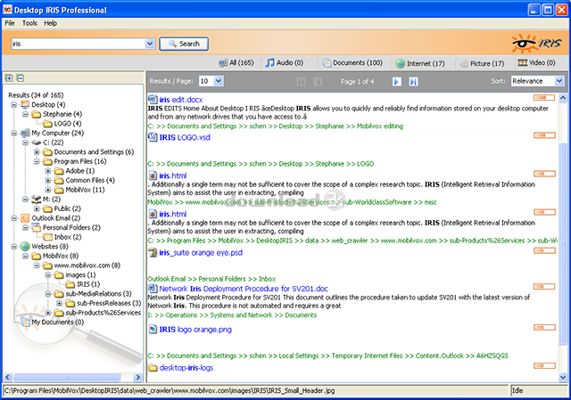
Task: Click the My Computer icon in tree
Action: pyautogui.click(x=25, y=133)
